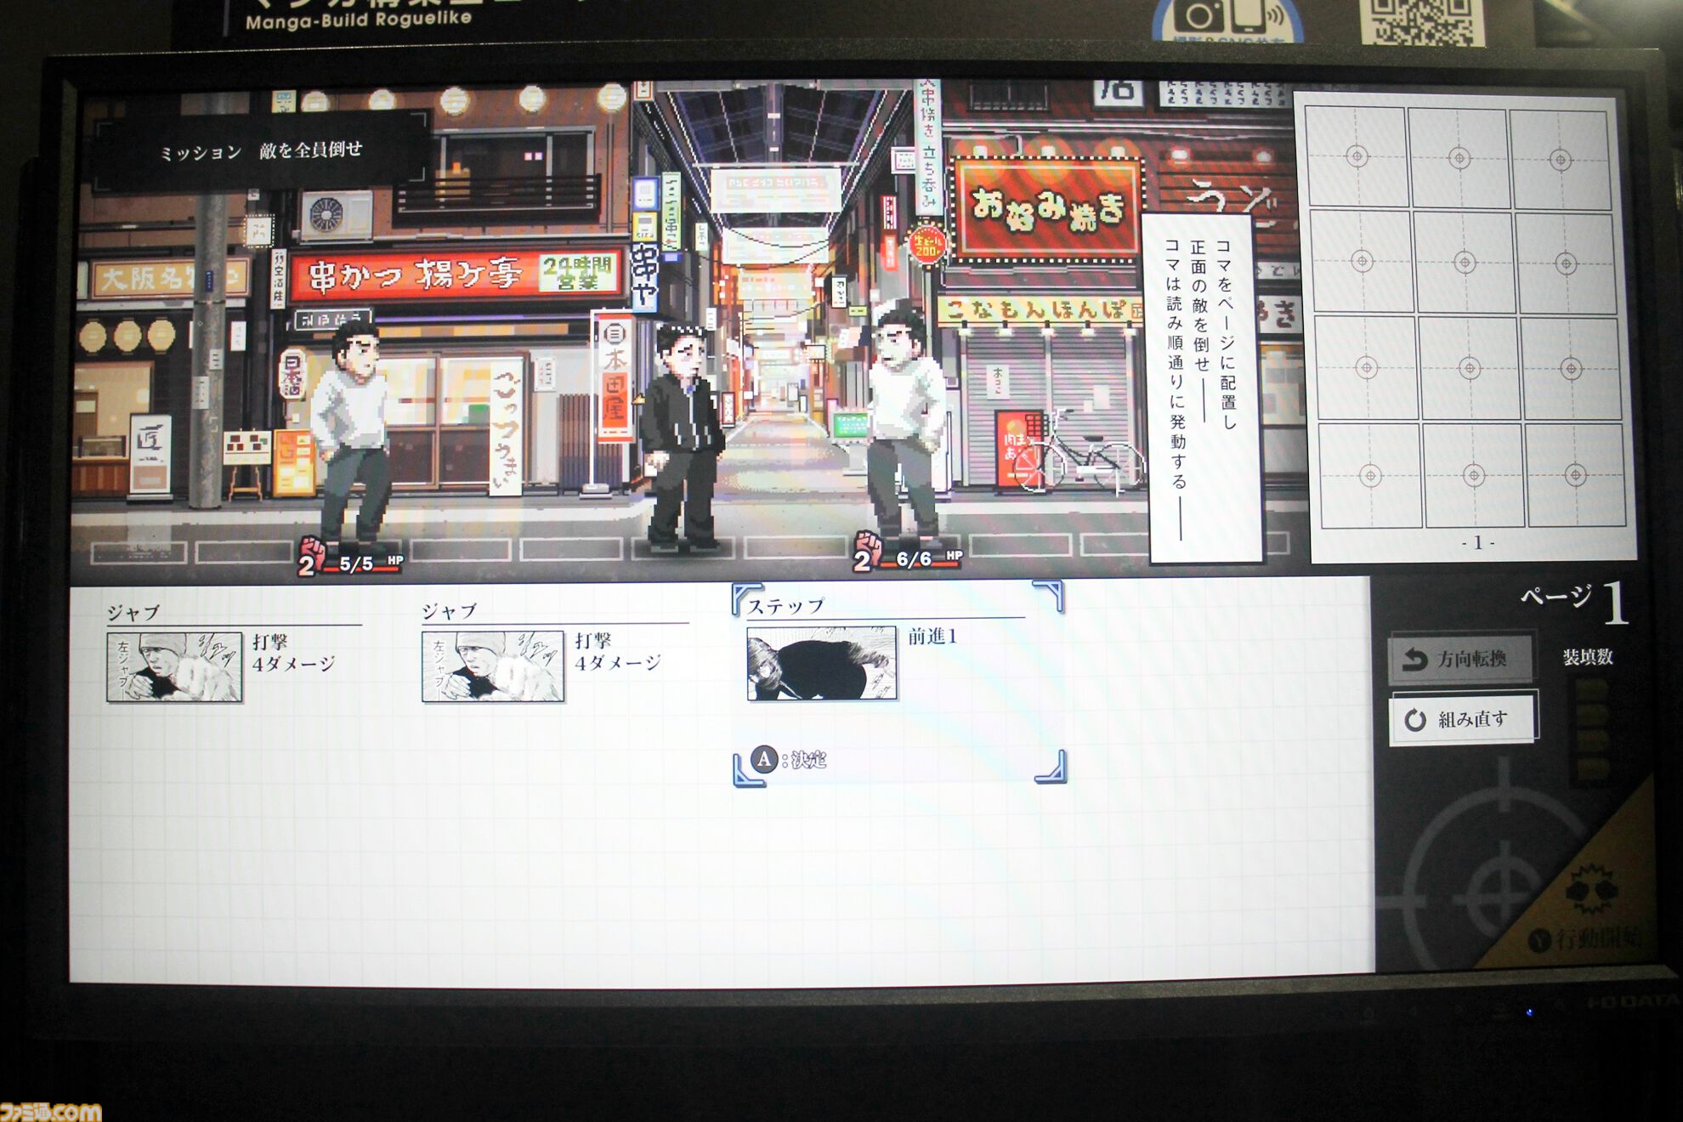Click the mission text ミッション 敵を全員倒せ
This screenshot has height=1122, width=1683.
261,151
